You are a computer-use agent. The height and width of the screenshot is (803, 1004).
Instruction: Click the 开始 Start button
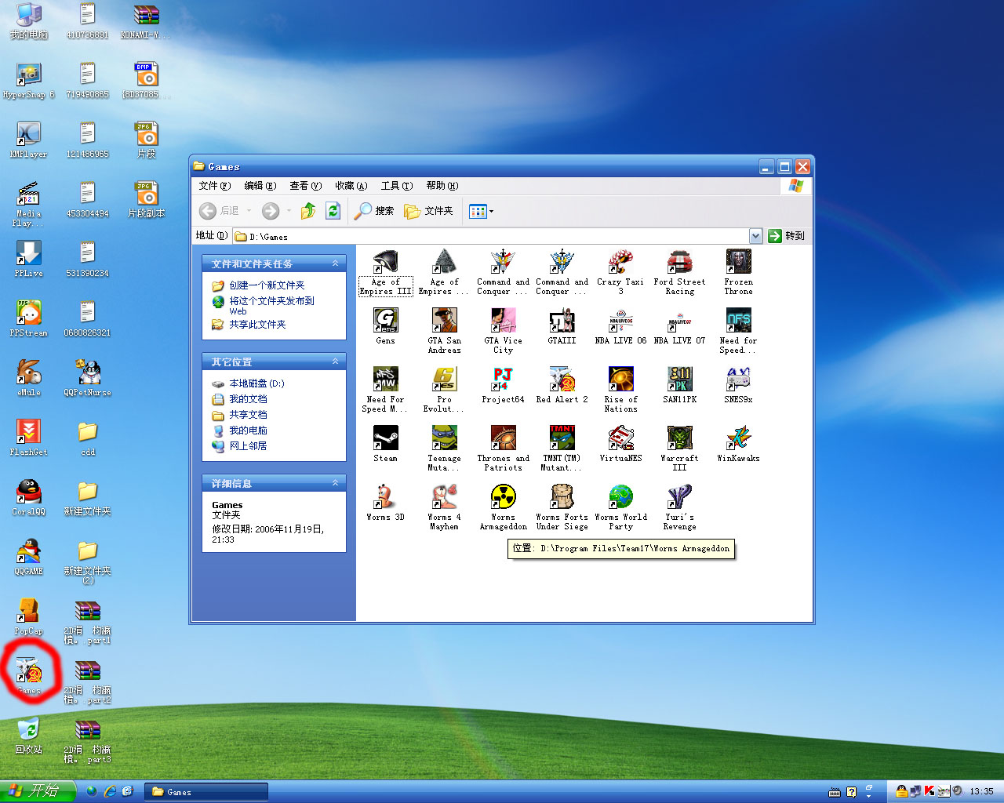pos(38,791)
